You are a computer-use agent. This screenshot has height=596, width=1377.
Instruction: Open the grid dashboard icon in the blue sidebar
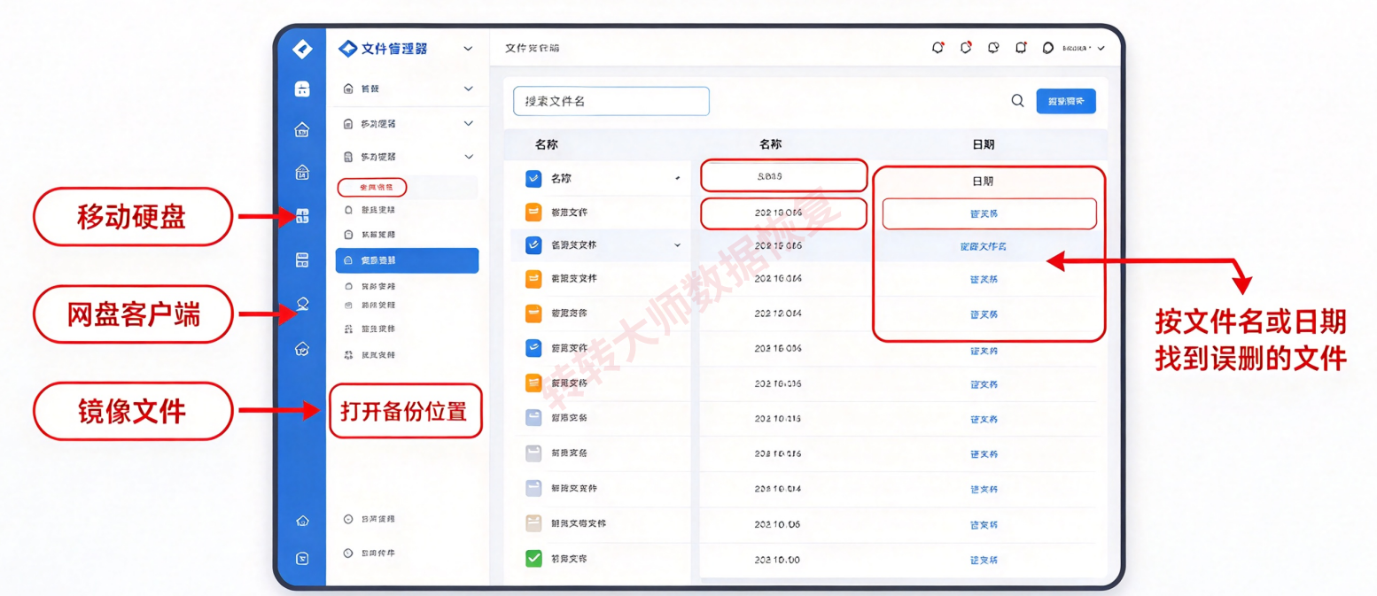click(x=302, y=216)
